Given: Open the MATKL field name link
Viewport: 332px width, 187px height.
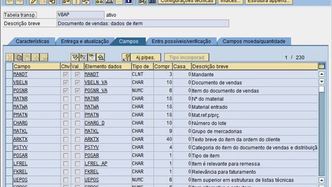Looking at the screenshot, I should [20, 131].
